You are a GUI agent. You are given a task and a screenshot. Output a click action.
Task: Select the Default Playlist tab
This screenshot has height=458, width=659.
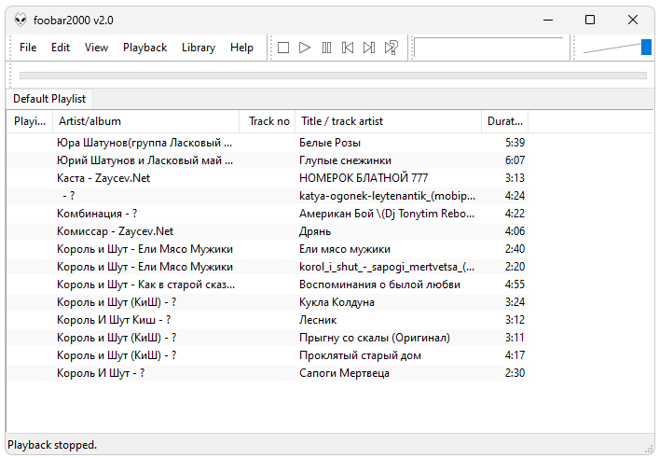(x=49, y=99)
